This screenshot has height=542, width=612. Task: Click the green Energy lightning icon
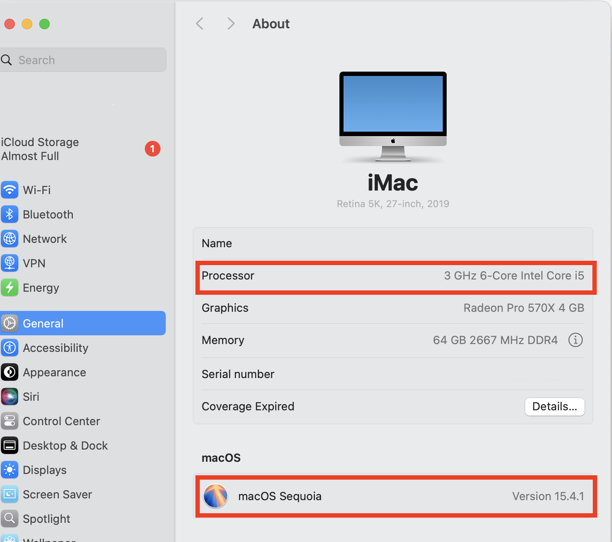coord(10,287)
